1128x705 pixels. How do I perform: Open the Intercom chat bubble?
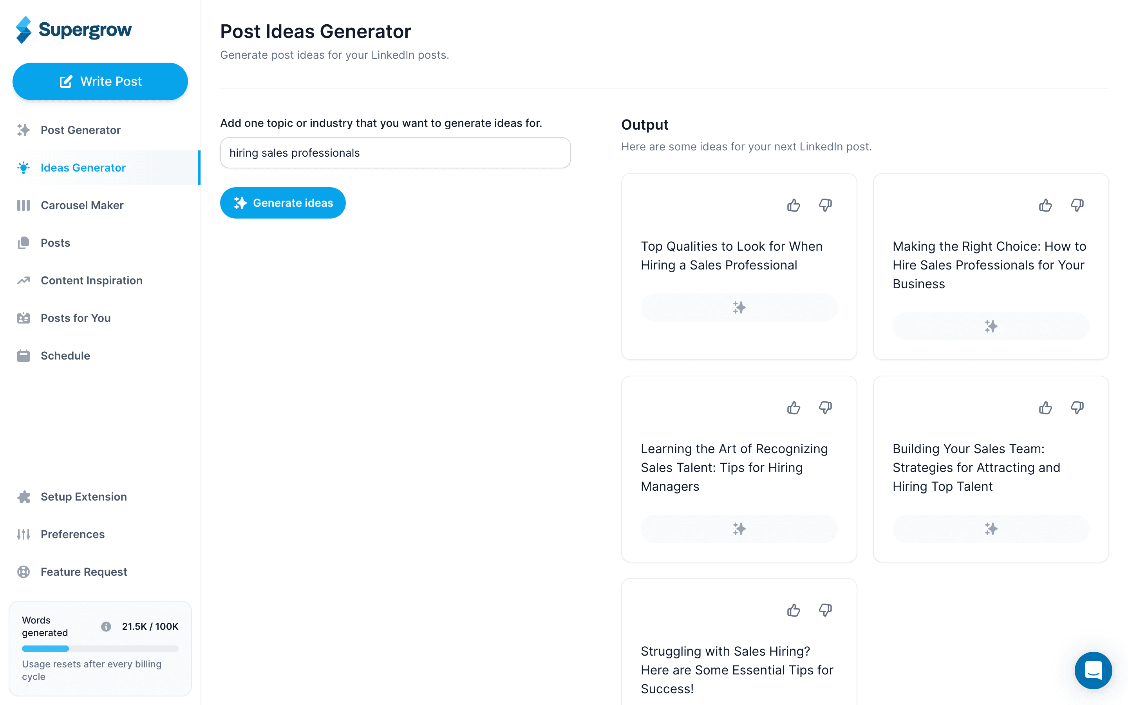pos(1094,671)
